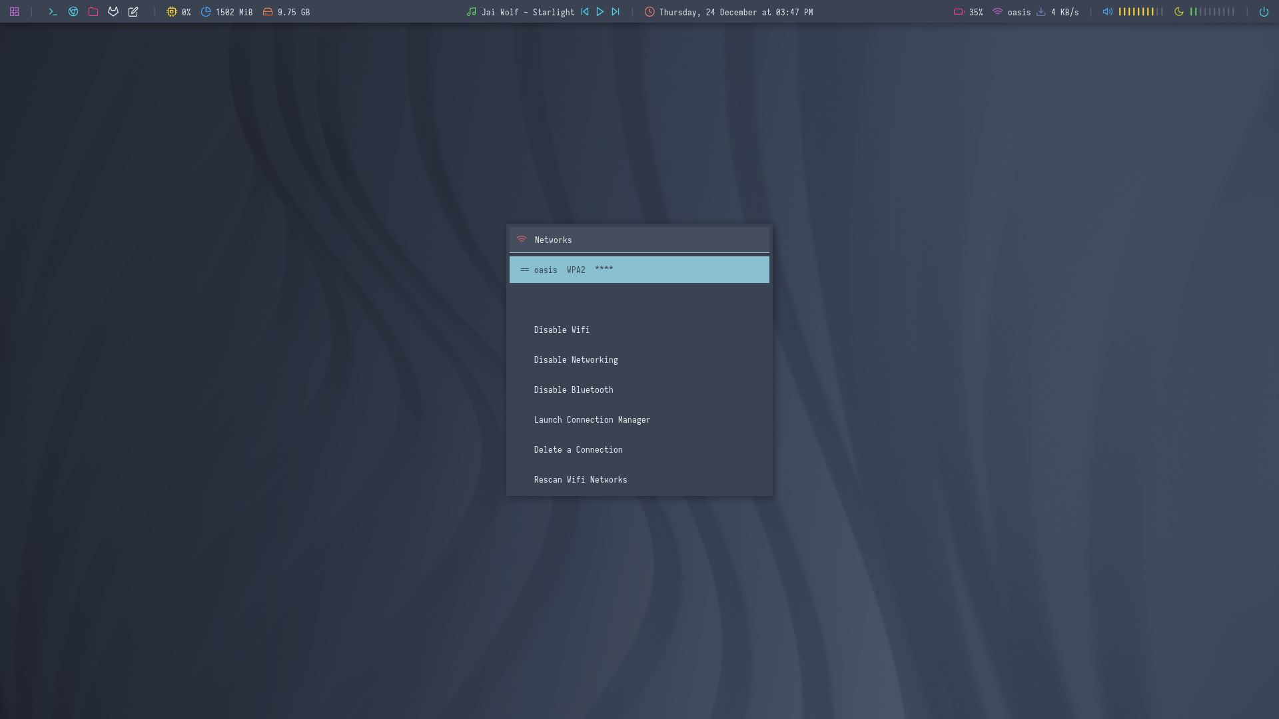Launch the terminal from the bar
Image resolution: width=1279 pixels, height=719 pixels.
pyautogui.click(x=53, y=12)
